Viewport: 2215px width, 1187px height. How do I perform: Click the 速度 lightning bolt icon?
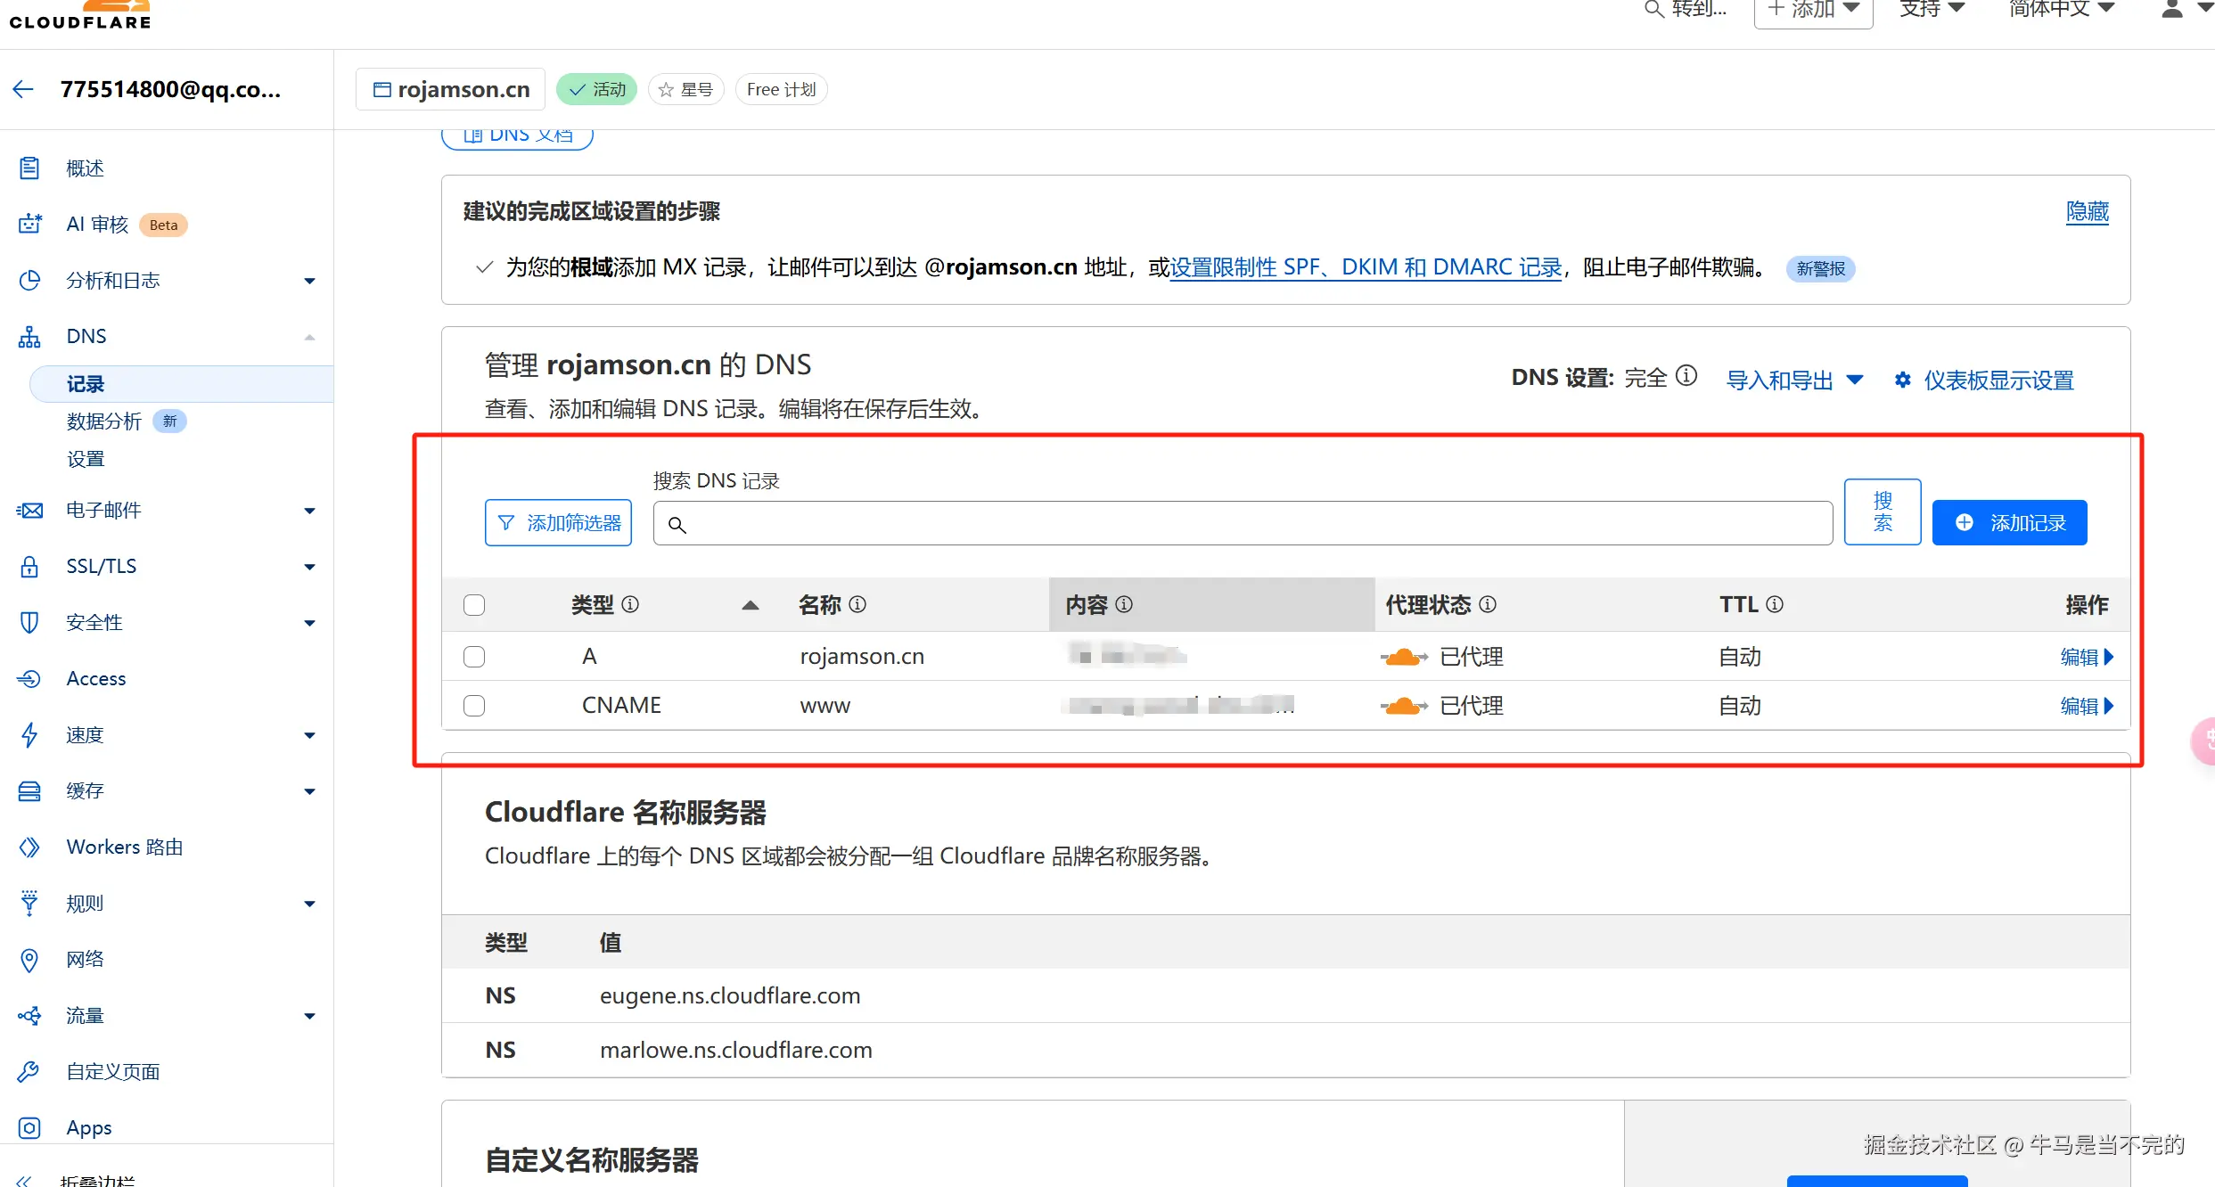coord(29,734)
